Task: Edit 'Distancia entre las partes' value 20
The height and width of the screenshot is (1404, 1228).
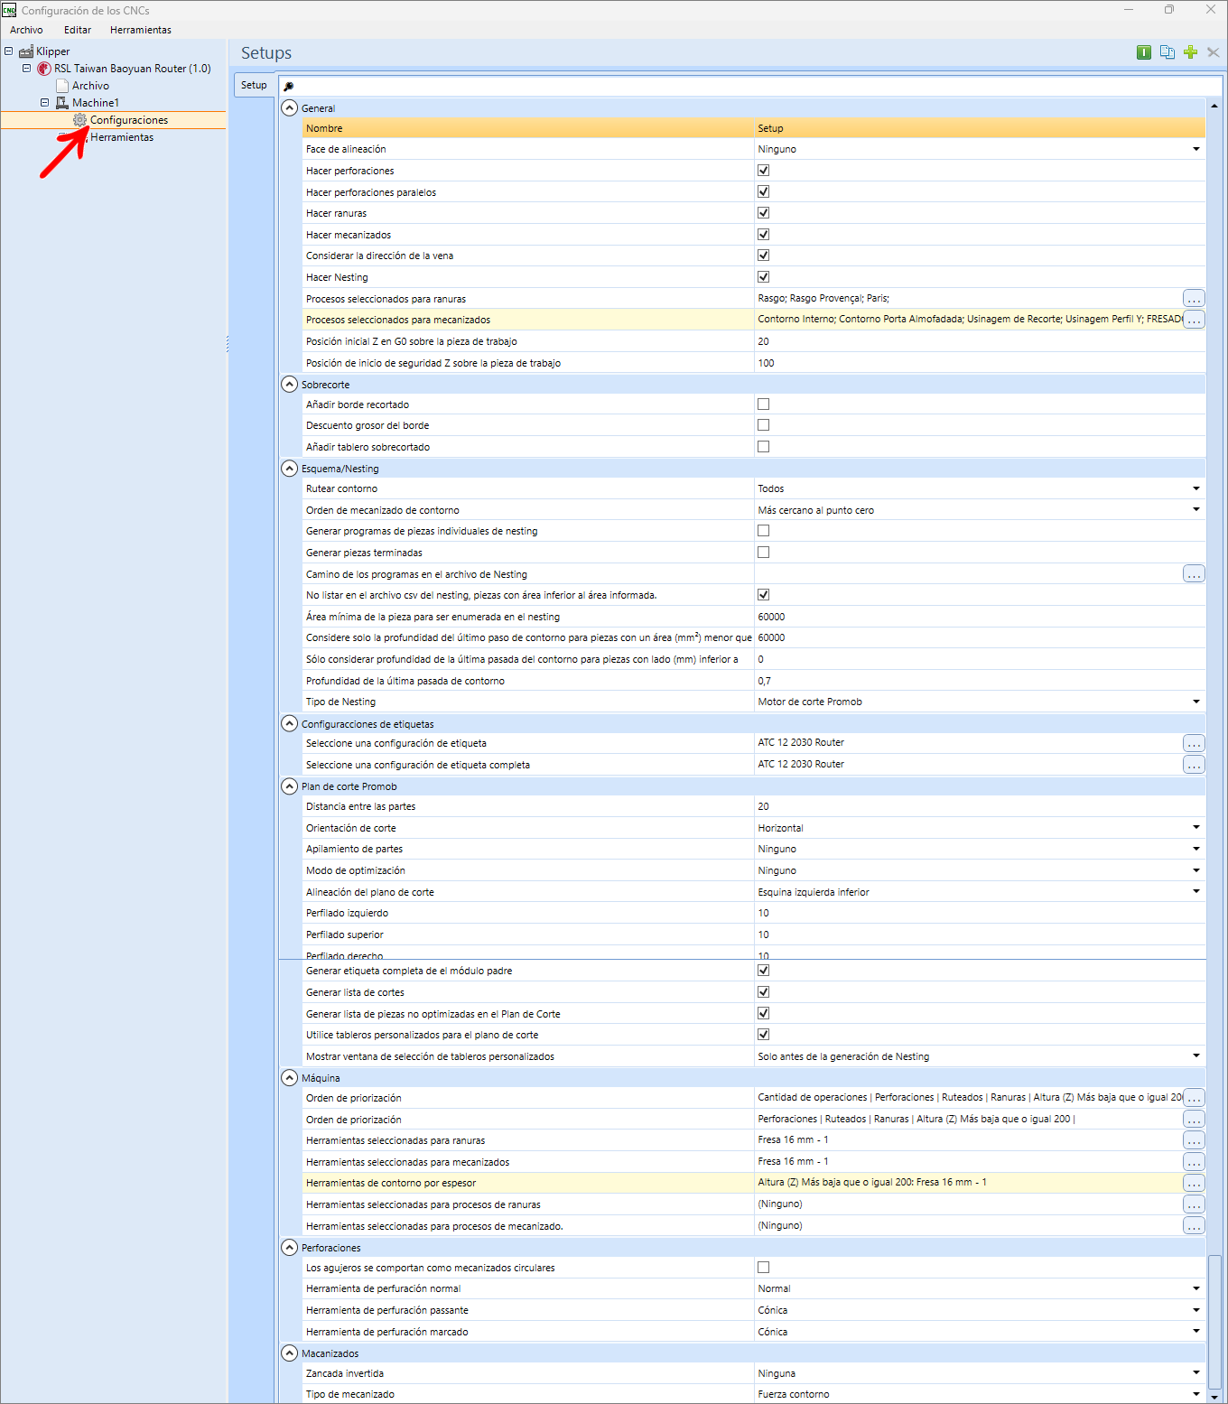Action: pos(980,807)
